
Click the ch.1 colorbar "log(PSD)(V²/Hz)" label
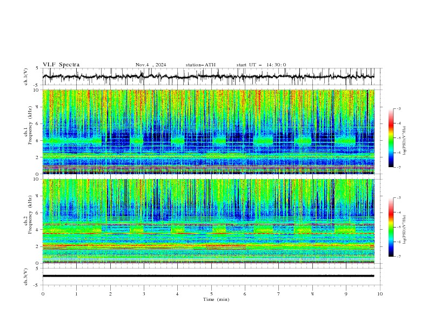405,141
